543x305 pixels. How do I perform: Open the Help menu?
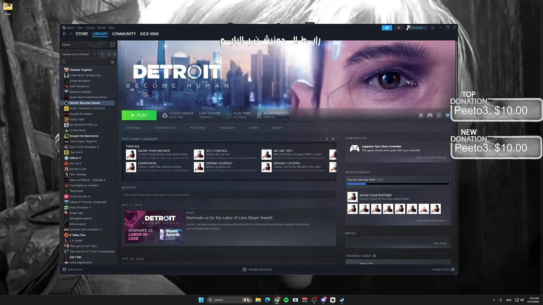tap(111, 28)
